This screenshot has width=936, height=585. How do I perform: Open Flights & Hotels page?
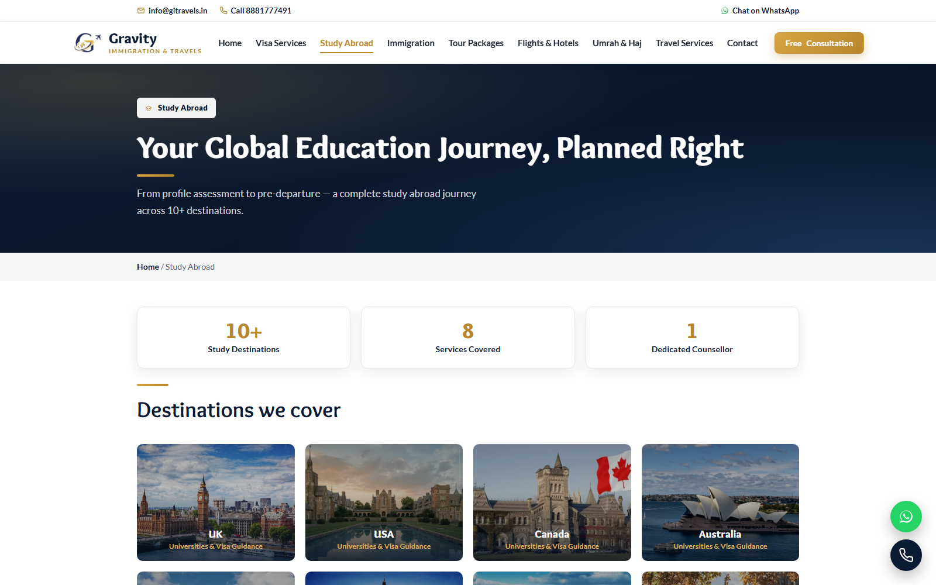click(548, 43)
